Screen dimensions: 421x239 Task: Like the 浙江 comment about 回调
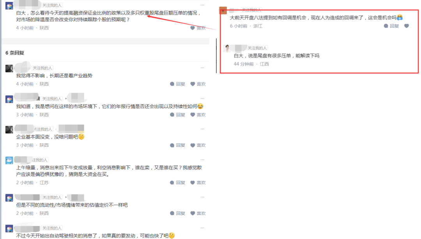tap(407, 26)
